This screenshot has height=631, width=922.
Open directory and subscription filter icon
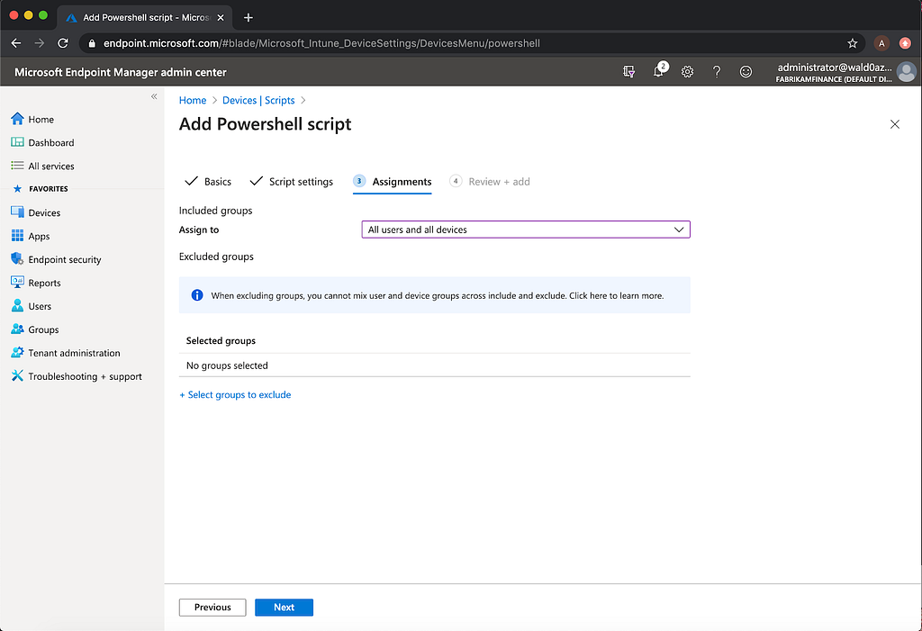[x=629, y=72]
